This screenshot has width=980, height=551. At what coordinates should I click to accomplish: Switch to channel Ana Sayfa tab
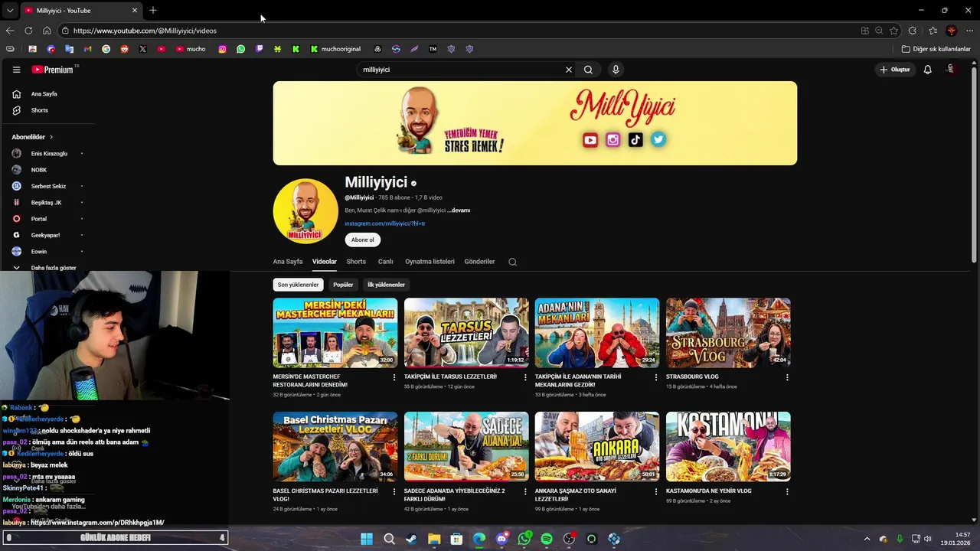click(x=288, y=262)
